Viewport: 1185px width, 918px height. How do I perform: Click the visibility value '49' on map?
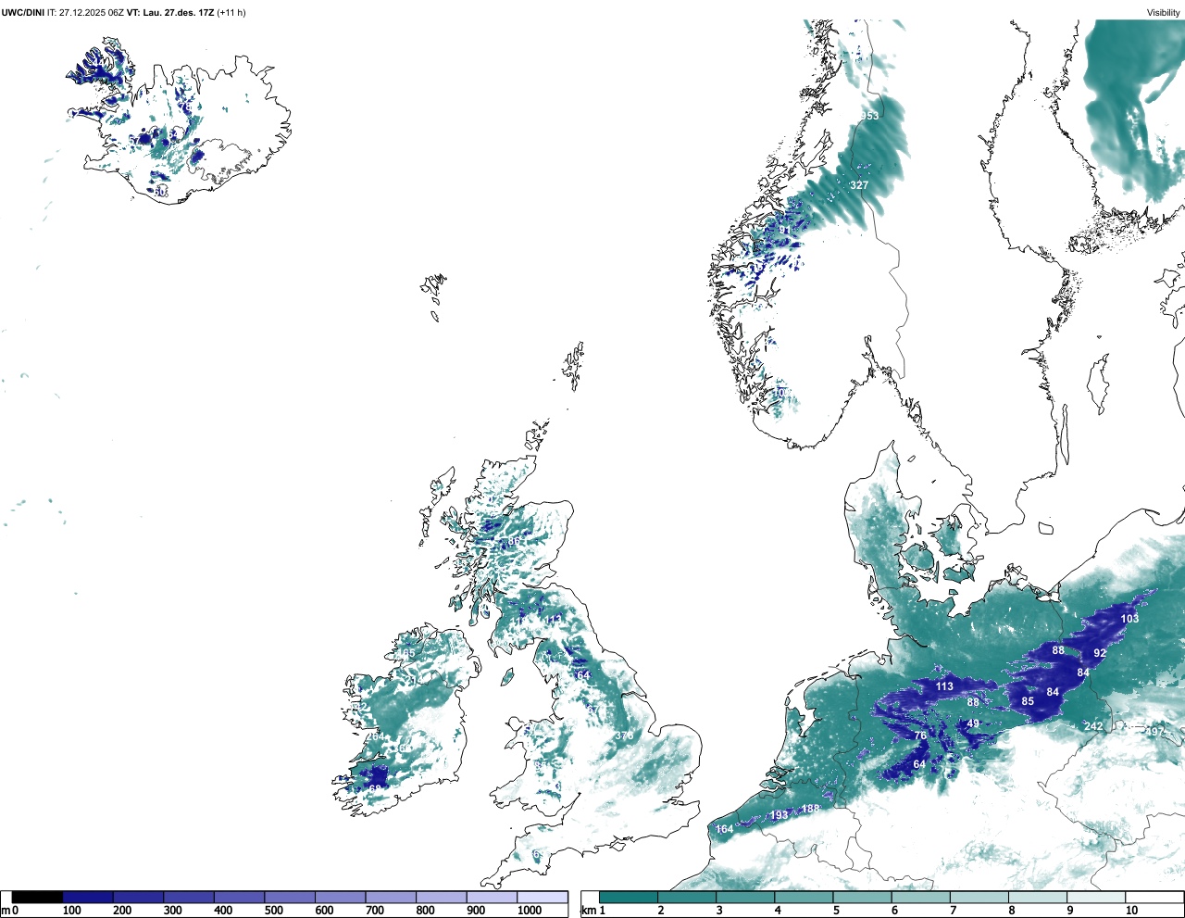973,723
